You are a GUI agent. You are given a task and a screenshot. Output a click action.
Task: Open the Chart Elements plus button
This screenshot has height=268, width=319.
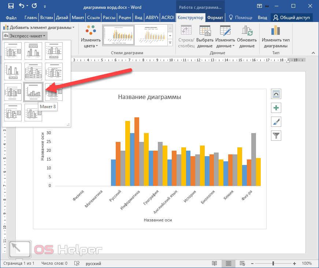click(x=276, y=108)
